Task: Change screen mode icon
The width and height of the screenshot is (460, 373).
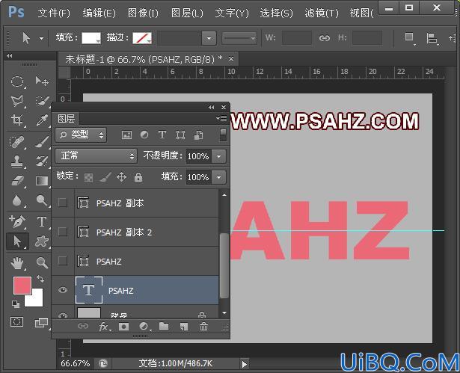Action: click(x=41, y=323)
